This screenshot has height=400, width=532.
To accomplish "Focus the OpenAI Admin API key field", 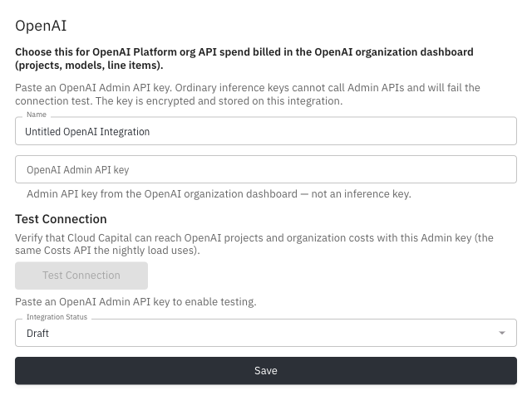I will [x=266, y=169].
